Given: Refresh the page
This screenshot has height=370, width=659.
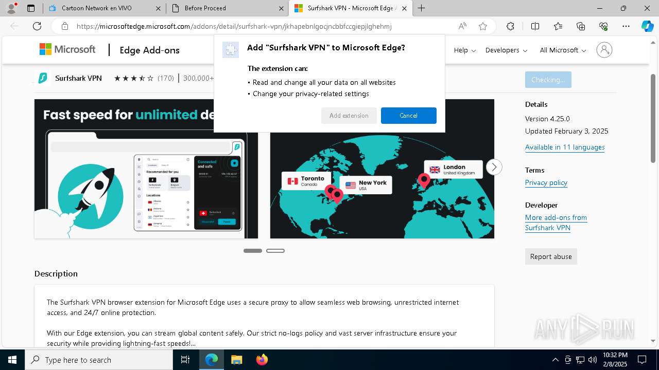Looking at the screenshot, I should tap(37, 26).
